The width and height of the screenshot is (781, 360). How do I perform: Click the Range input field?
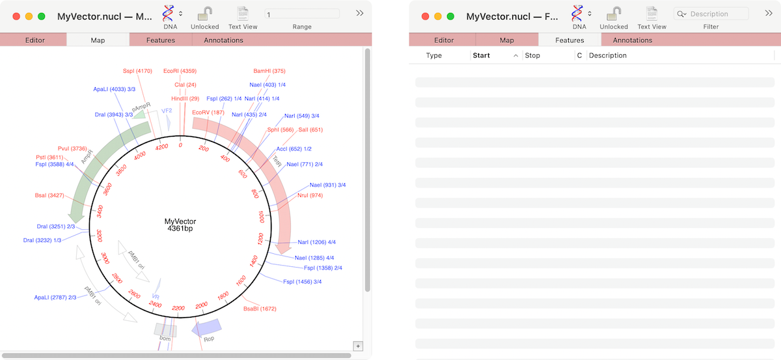point(302,14)
